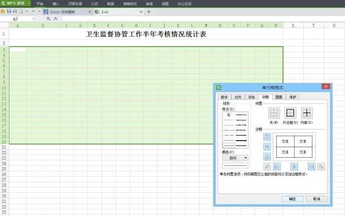This screenshot has width=345, height=216.
Task: Toggle the left border button
Action: [277, 167]
